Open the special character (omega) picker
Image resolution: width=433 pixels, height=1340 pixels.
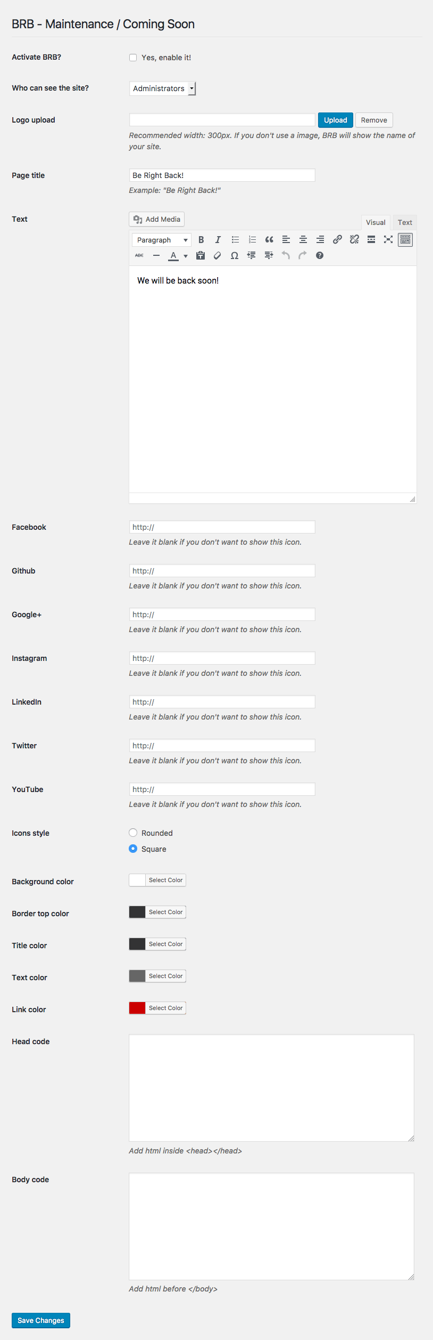click(x=235, y=256)
